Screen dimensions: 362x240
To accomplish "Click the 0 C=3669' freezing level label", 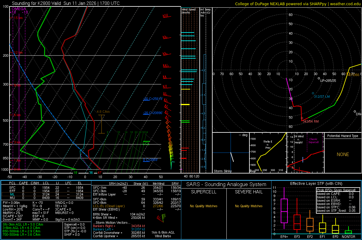I will [x=150, y=160].
